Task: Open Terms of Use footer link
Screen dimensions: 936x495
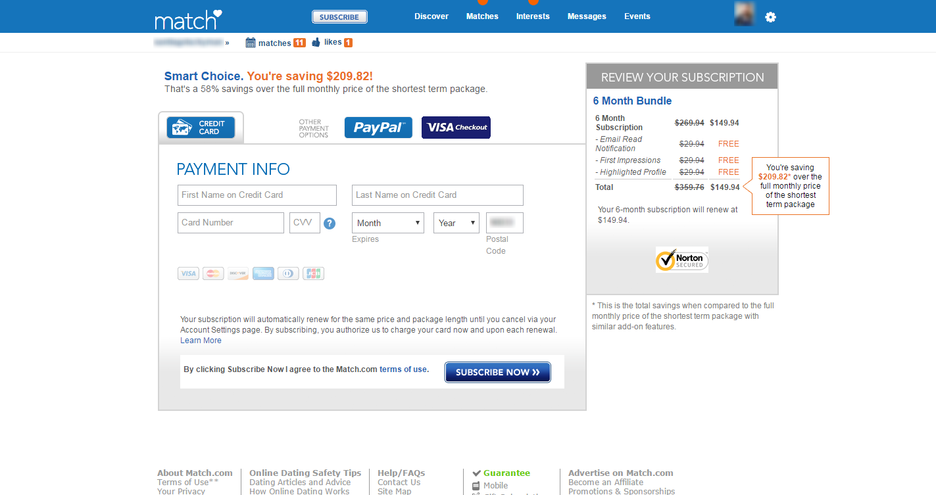Action: (x=188, y=482)
